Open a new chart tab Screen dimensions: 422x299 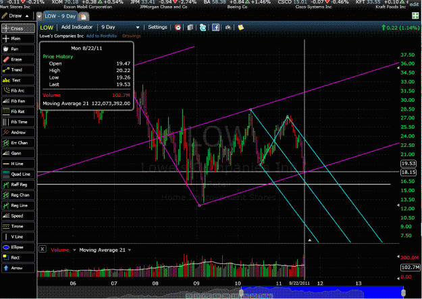coord(84,17)
